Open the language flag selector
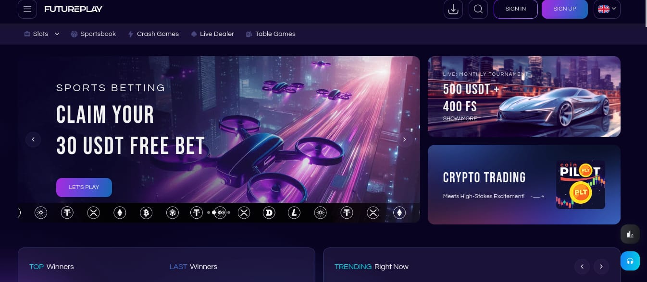The image size is (647, 282). coord(607,9)
